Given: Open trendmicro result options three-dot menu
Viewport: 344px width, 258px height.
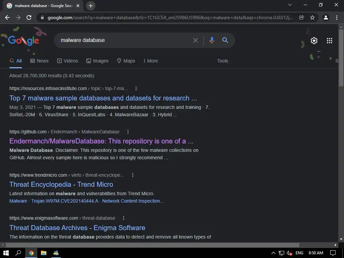Looking at the screenshot, I should 132,175.
